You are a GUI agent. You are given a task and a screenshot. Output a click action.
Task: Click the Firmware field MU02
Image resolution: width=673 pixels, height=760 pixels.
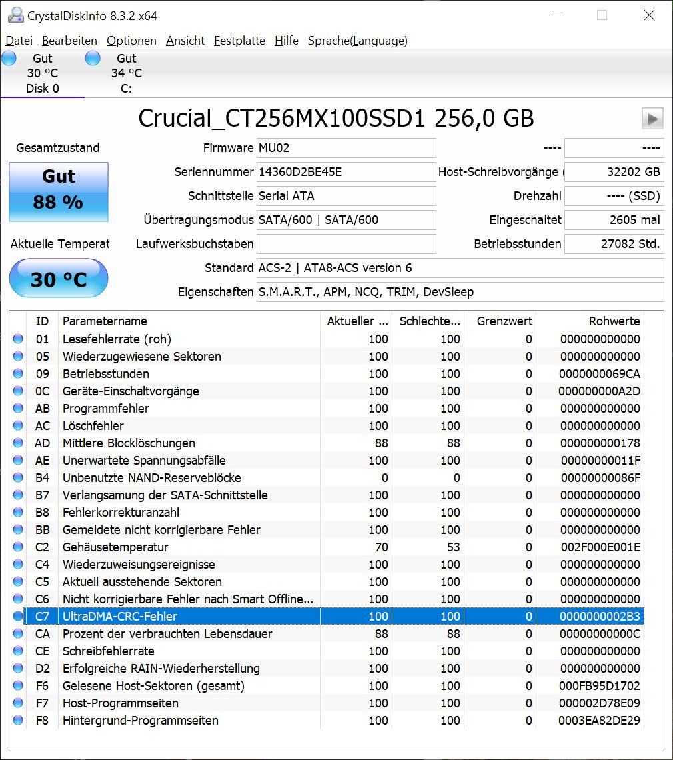coord(346,148)
